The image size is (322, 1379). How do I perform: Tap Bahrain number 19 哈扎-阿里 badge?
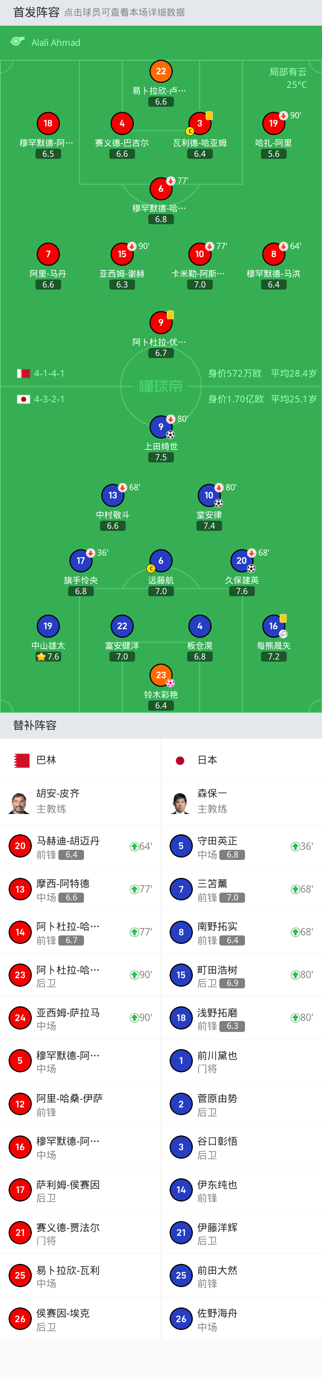tap(273, 123)
